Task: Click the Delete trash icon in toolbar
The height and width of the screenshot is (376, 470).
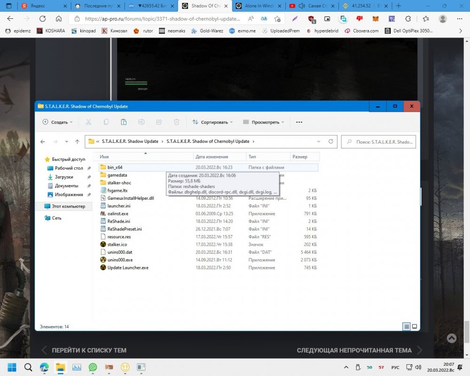Action: tap(177, 122)
